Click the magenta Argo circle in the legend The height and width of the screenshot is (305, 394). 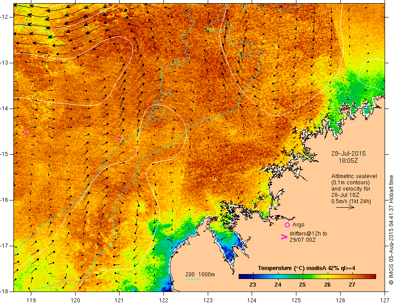(x=287, y=225)
